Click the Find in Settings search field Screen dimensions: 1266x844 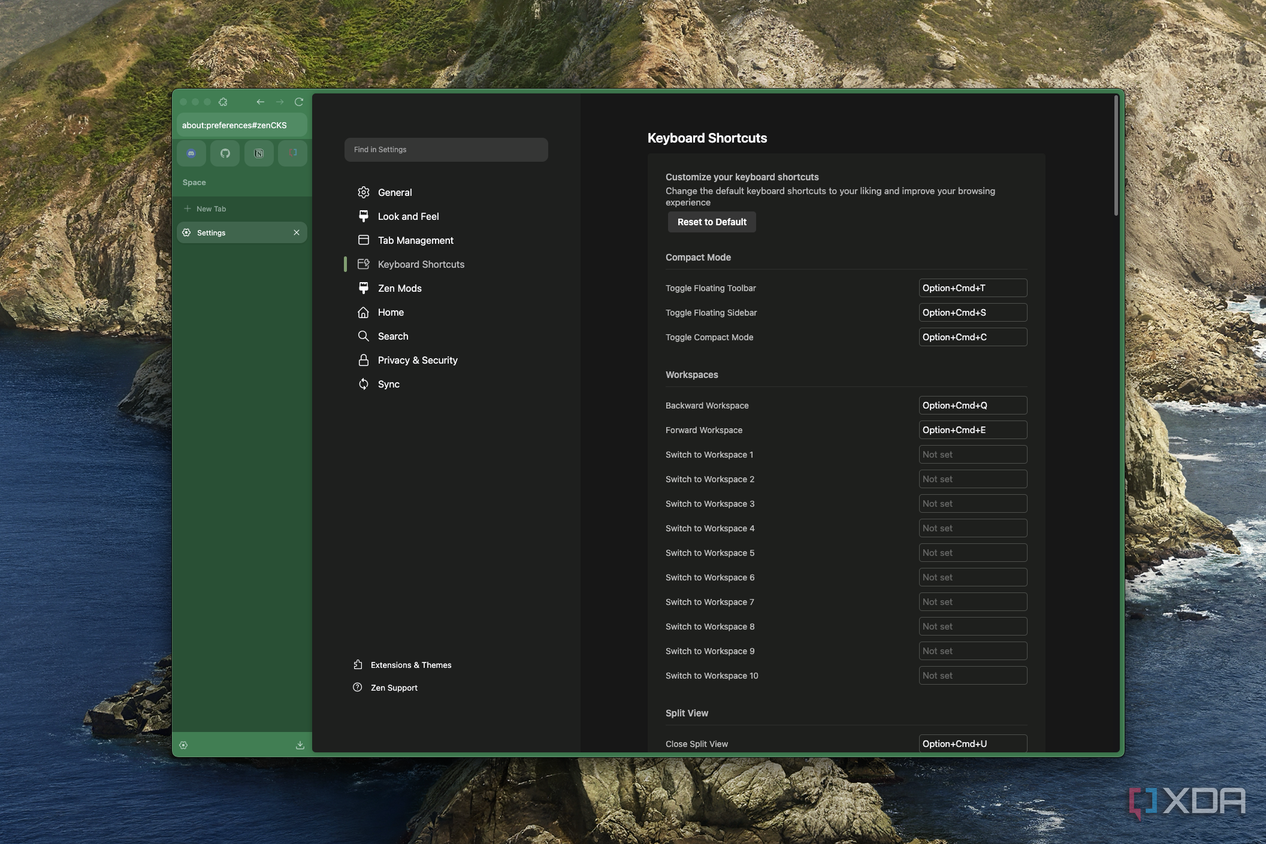(446, 150)
